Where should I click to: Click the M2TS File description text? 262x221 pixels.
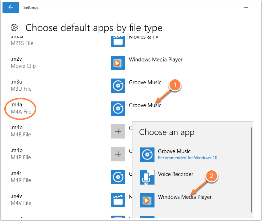pos(22,43)
